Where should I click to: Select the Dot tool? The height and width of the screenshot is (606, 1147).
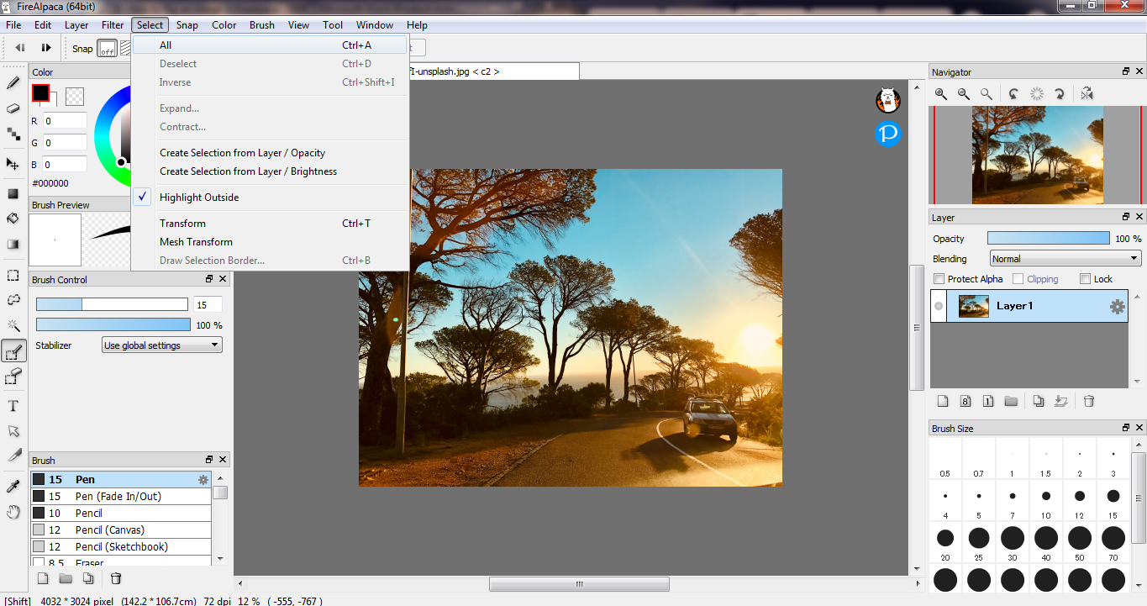13,134
